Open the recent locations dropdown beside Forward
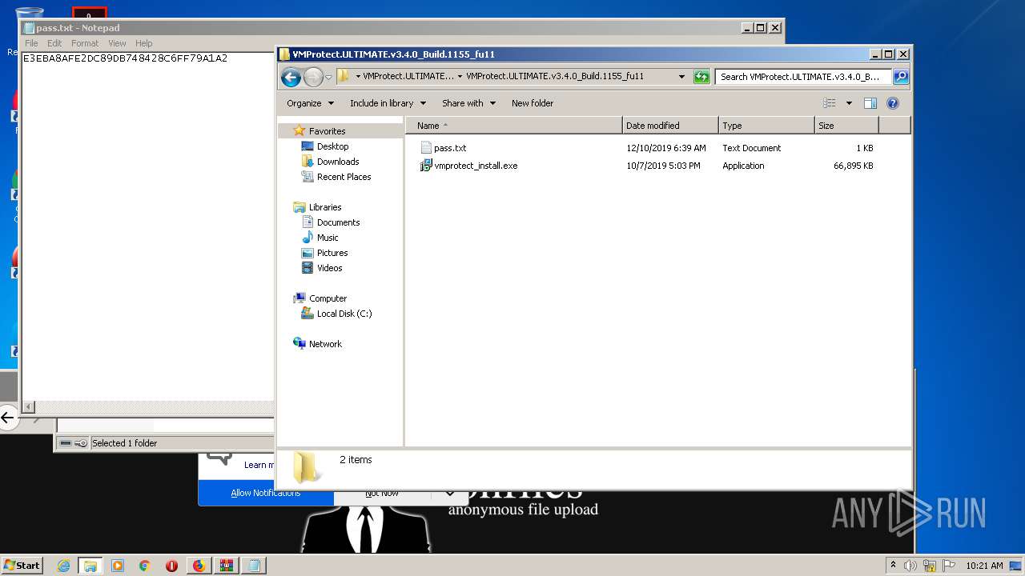This screenshot has width=1025, height=576. pos(328,78)
